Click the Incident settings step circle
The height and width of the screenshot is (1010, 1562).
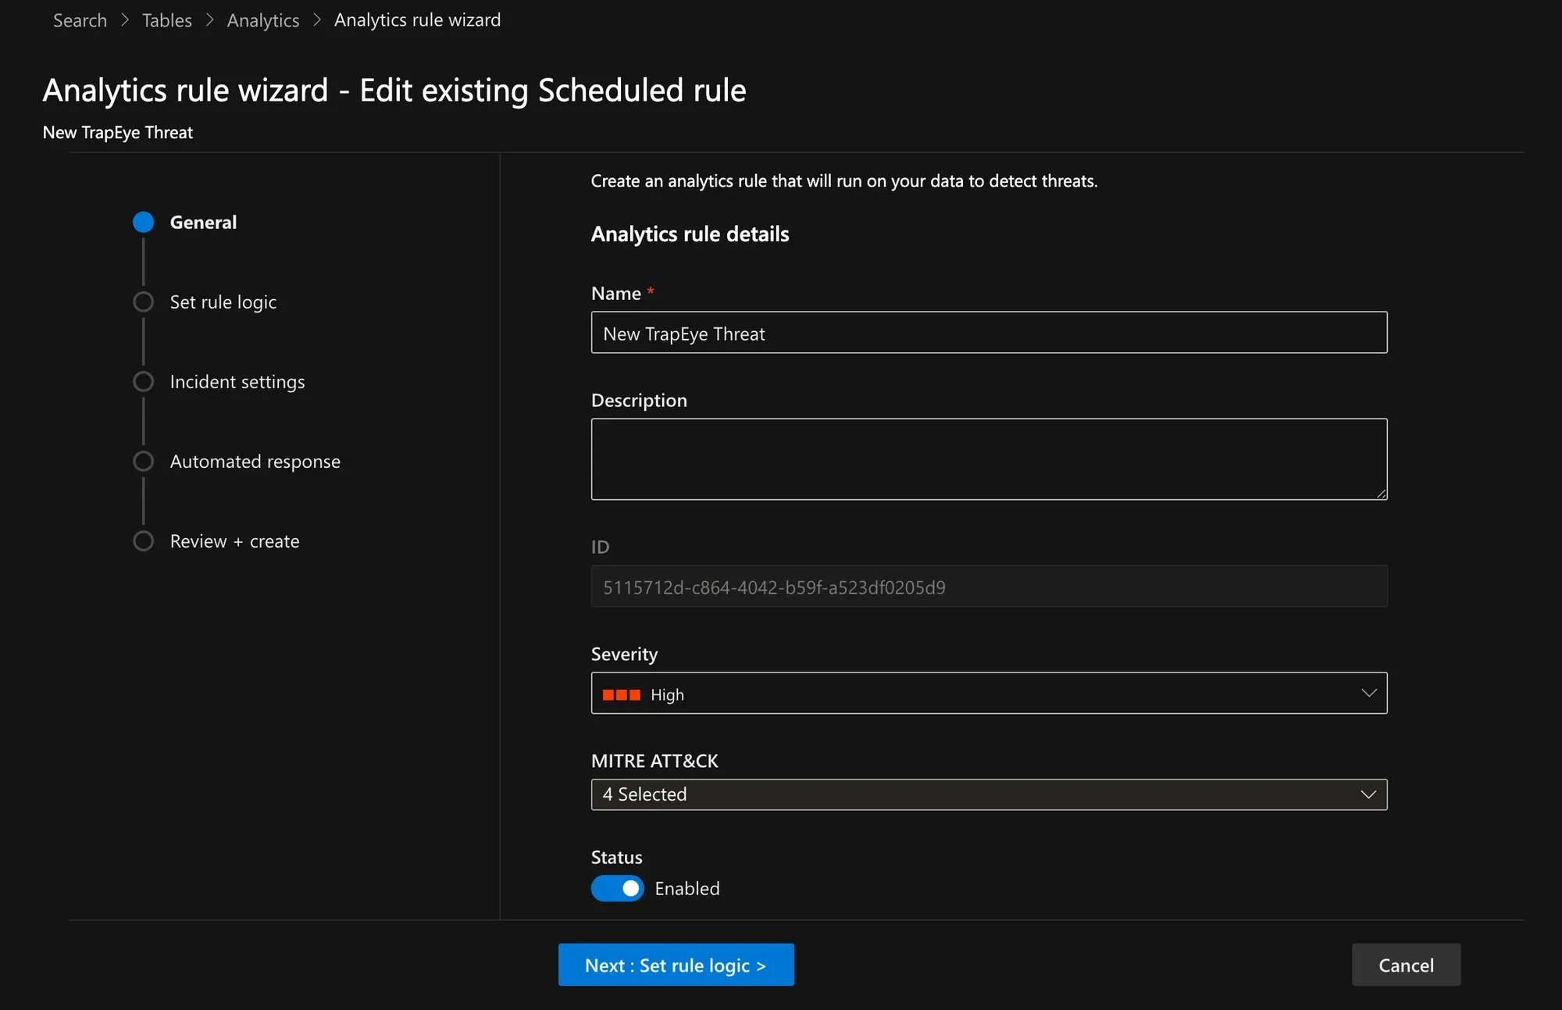[x=144, y=382]
